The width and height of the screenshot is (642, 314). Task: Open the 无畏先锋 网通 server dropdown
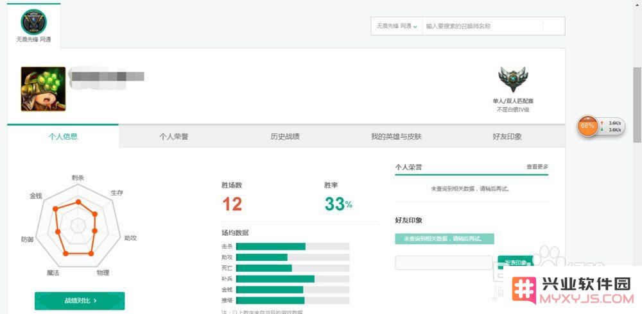[x=397, y=26]
